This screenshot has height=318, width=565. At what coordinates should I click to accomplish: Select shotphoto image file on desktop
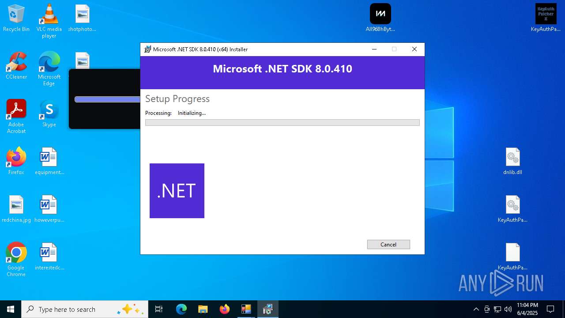pyautogui.click(x=82, y=18)
